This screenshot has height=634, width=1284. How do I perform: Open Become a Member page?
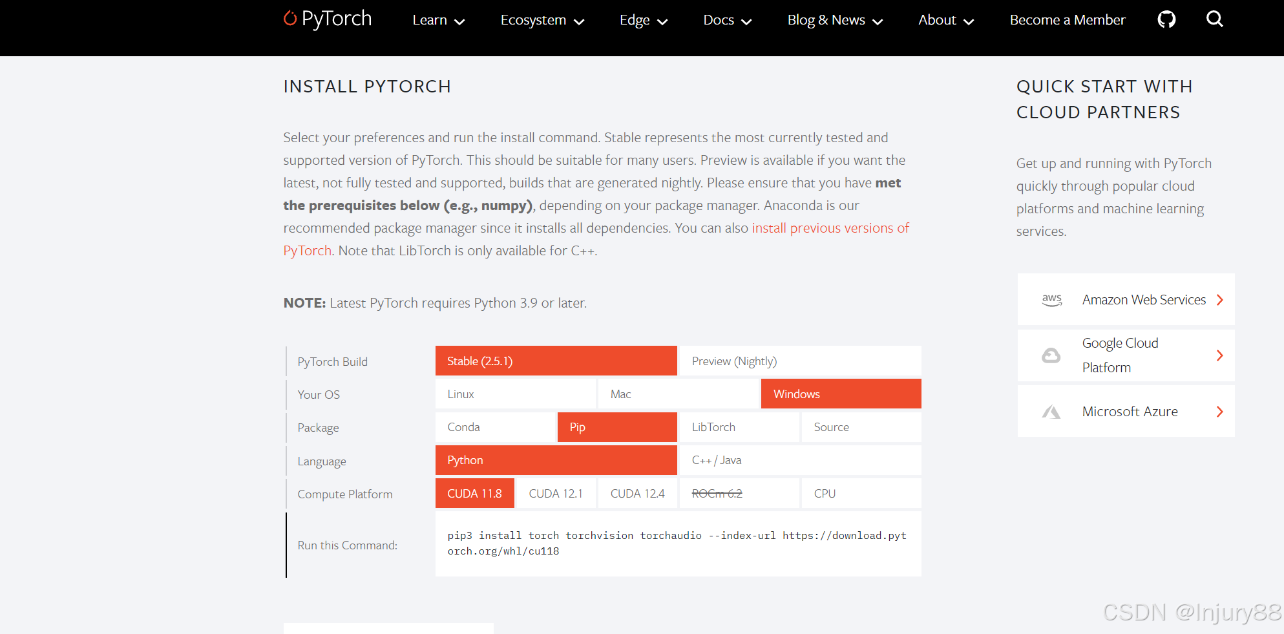[x=1068, y=20]
